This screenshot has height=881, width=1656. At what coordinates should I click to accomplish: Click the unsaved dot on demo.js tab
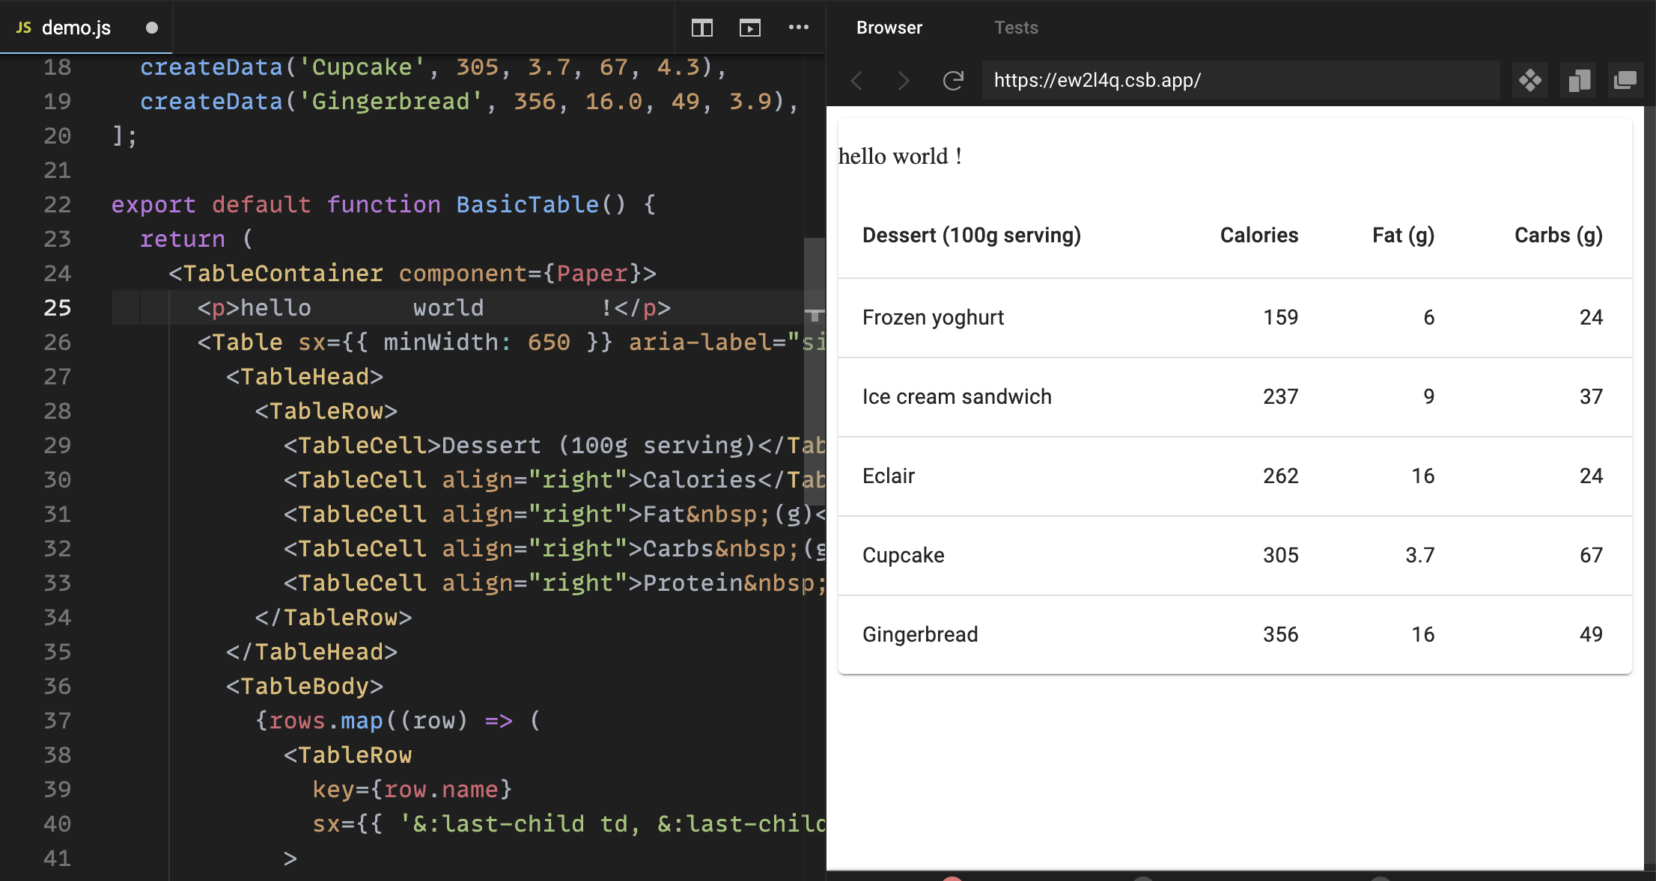152,28
